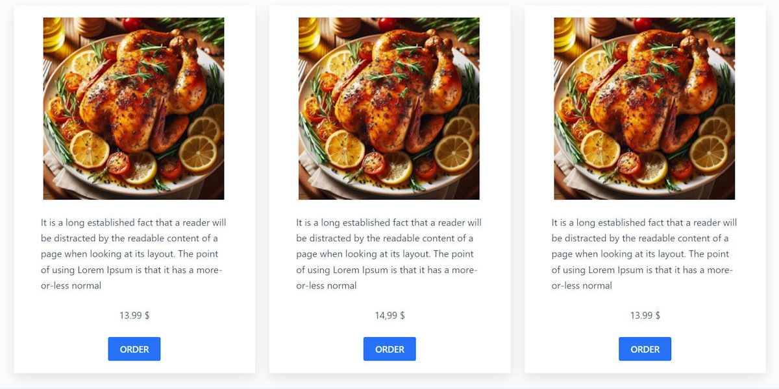Select the 14,99 $ price in the middle card
The image size is (779, 389).
[x=389, y=316]
